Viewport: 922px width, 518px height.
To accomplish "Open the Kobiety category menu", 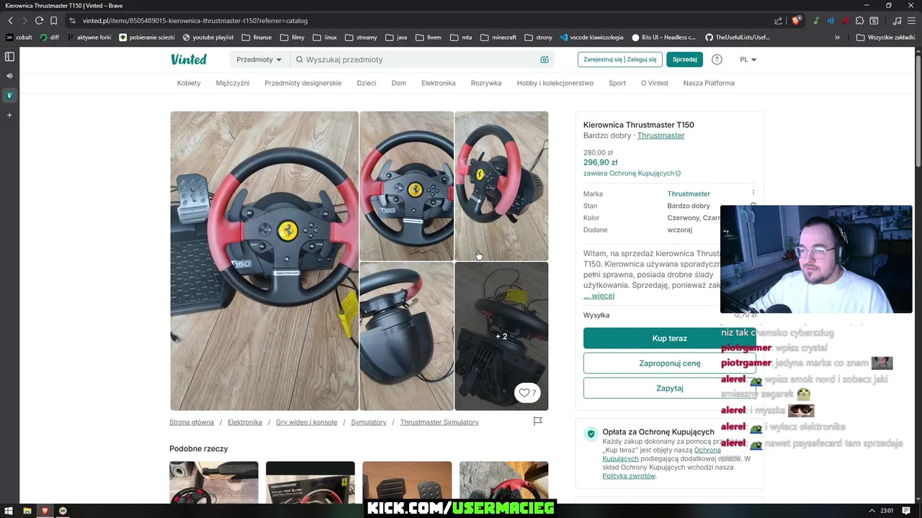I will coord(189,83).
